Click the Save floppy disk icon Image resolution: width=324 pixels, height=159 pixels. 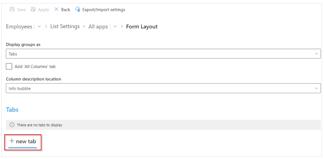tap(12, 9)
